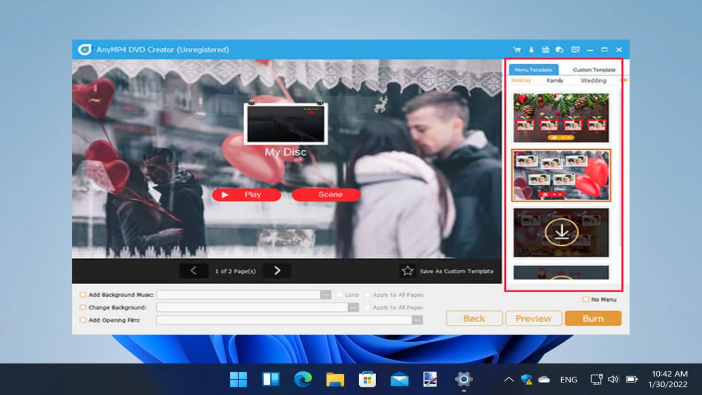This screenshot has width=702, height=395.
Task: Enable Change Background checkbox
Action: pos(83,307)
